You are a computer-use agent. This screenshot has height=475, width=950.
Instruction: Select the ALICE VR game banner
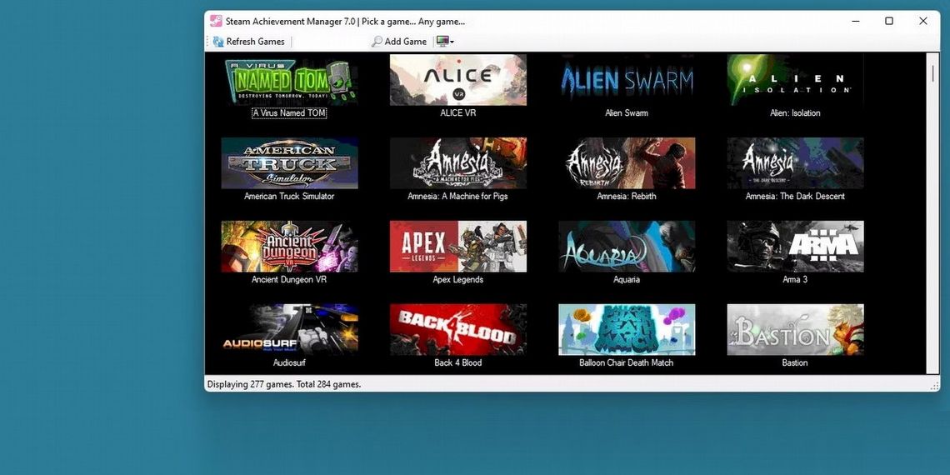(x=458, y=80)
